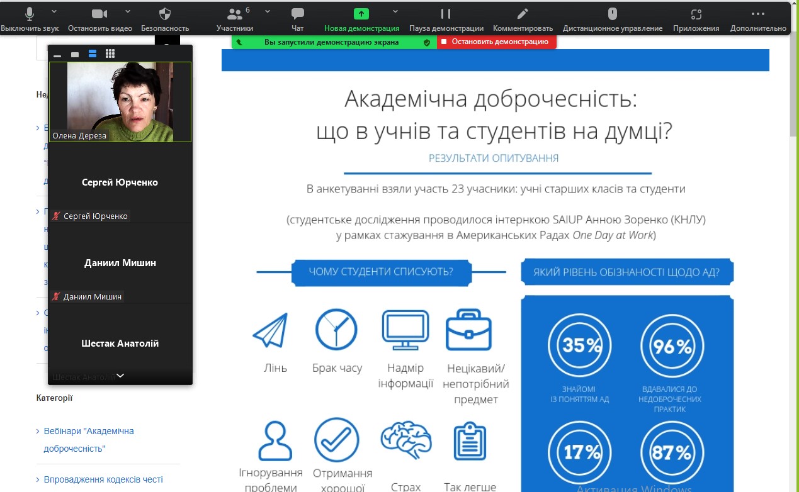Click the Категорії sidebar heading
The height and width of the screenshot is (492, 799).
[55, 398]
